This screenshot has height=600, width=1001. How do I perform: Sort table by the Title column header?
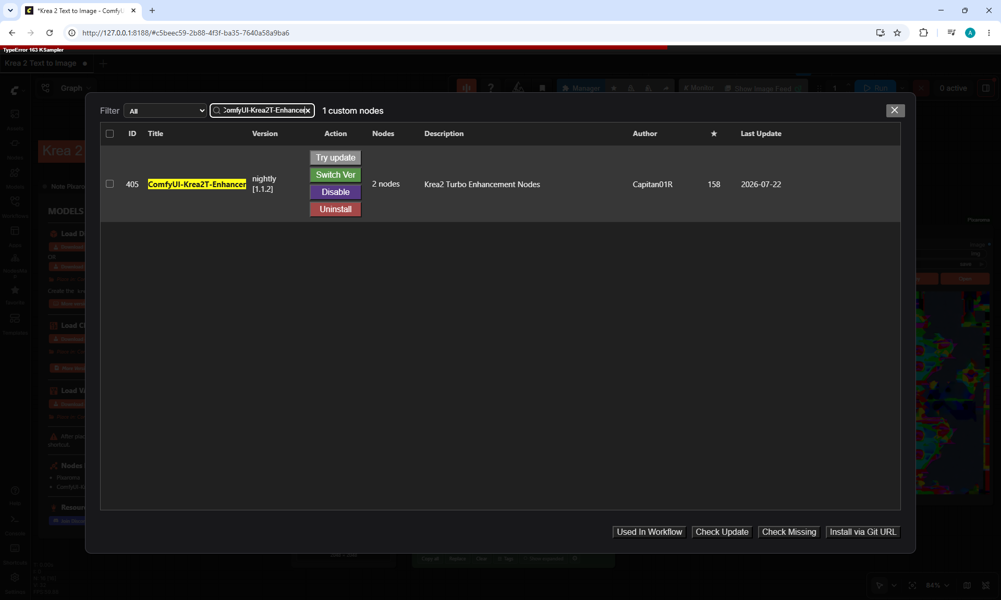[x=155, y=133]
